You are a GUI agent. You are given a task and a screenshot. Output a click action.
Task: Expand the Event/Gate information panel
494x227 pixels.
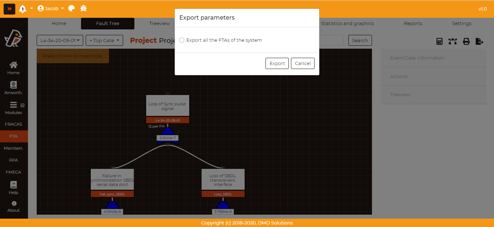[x=433, y=58]
